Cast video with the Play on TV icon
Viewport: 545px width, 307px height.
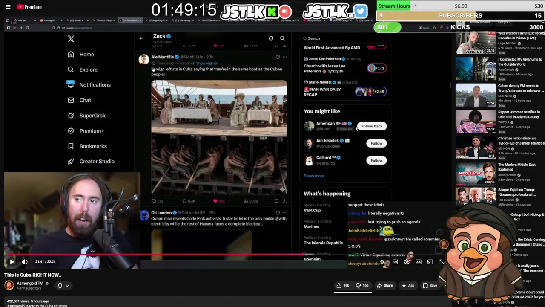[x=430, y=262]
